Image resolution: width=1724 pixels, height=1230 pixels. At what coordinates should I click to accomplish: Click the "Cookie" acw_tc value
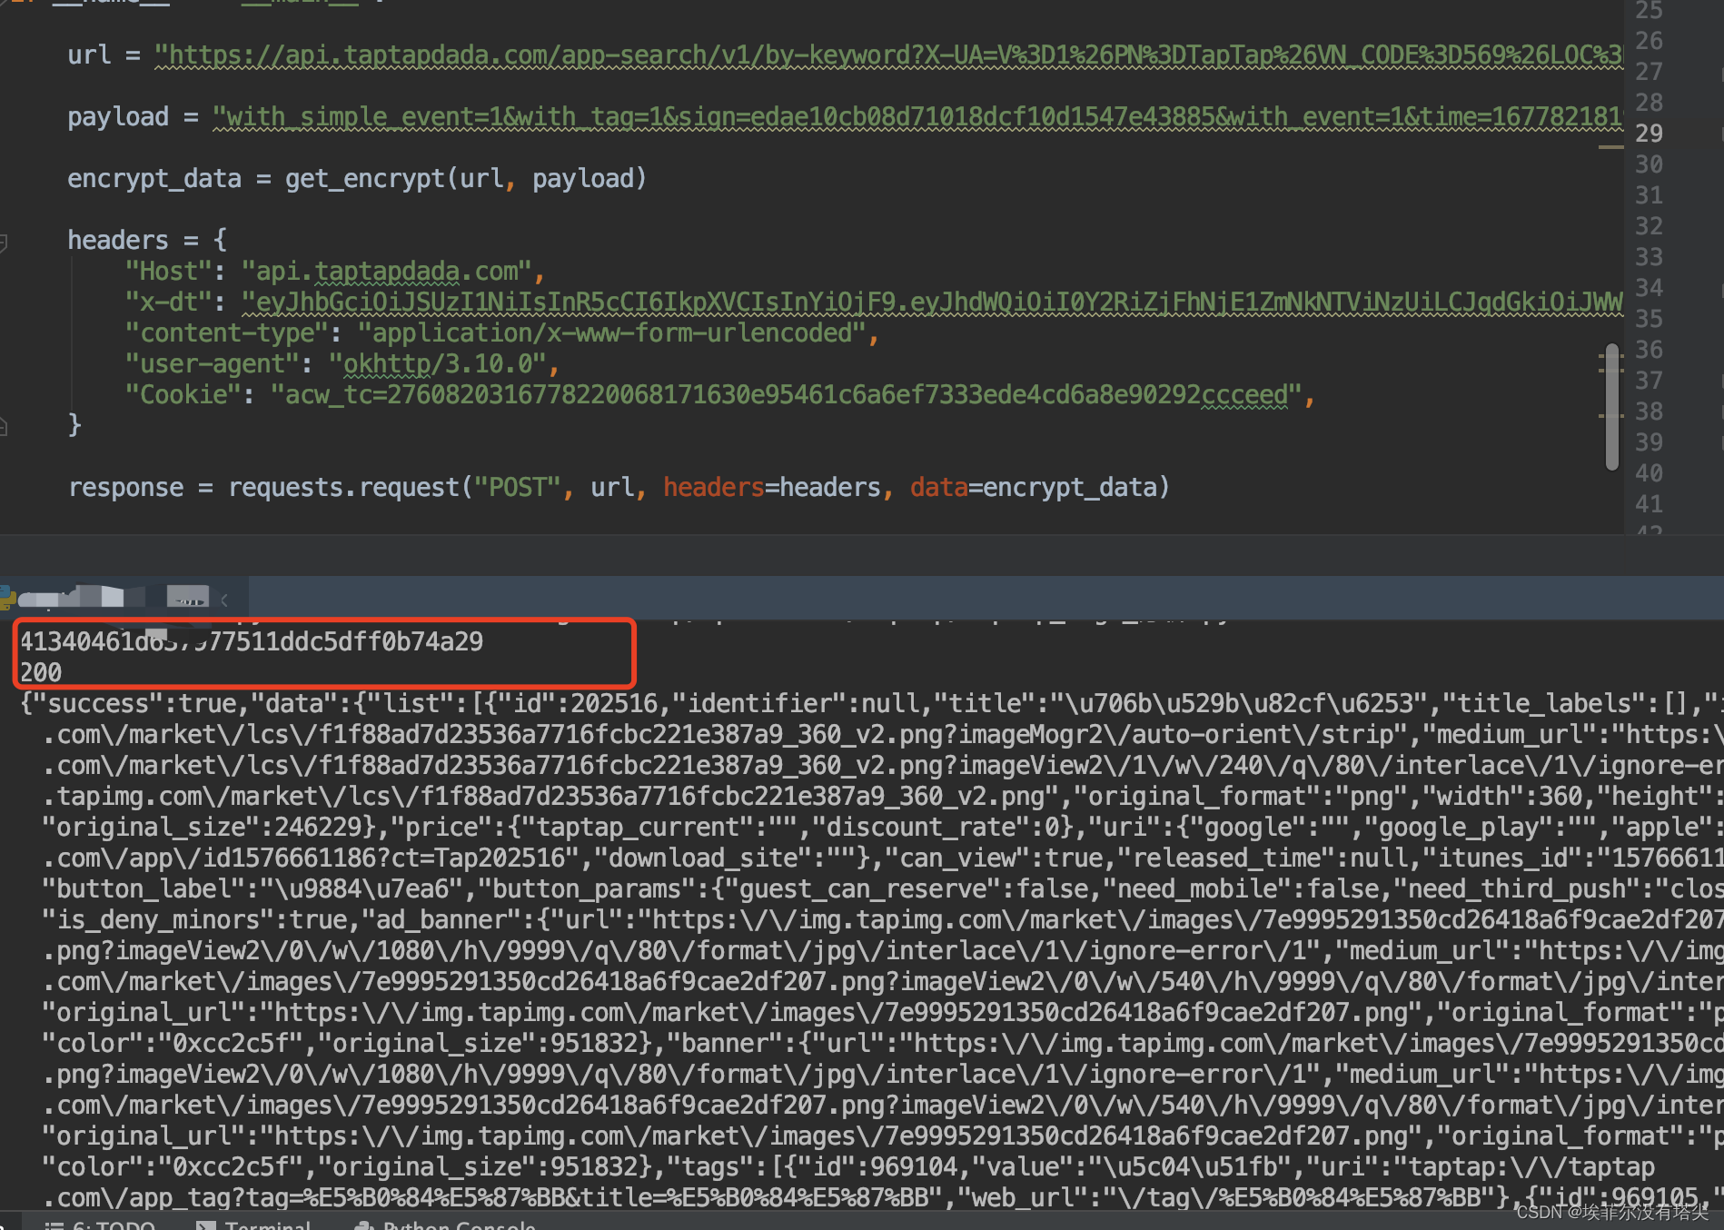coord(786,395)
